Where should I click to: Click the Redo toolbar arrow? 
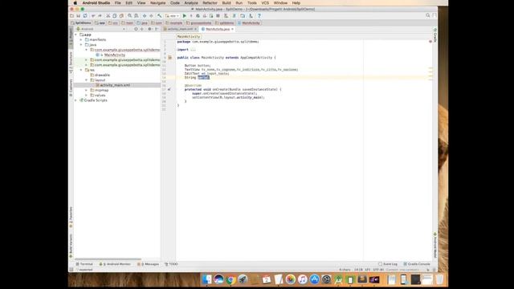coord(100,16)
